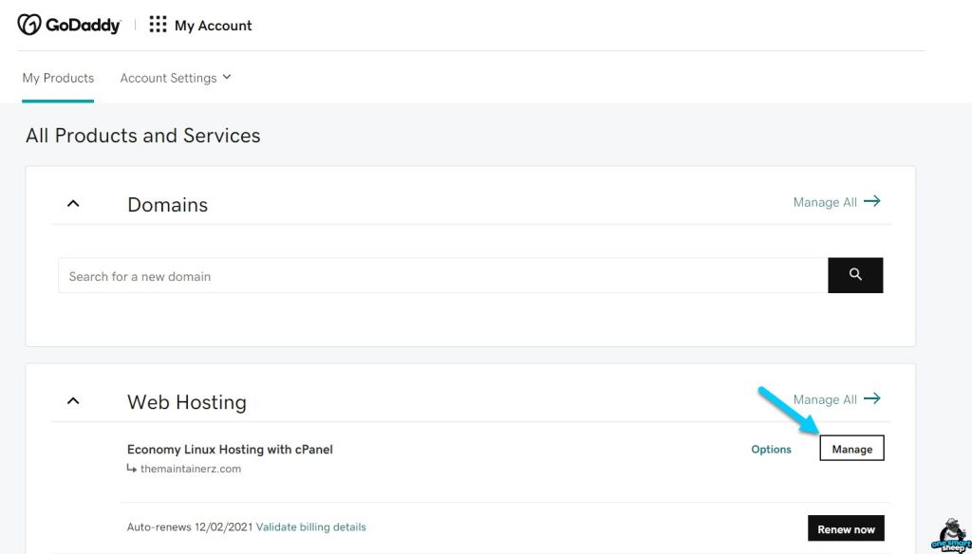Select Economy Linux Hosting with cPanel title

point(230,449)
